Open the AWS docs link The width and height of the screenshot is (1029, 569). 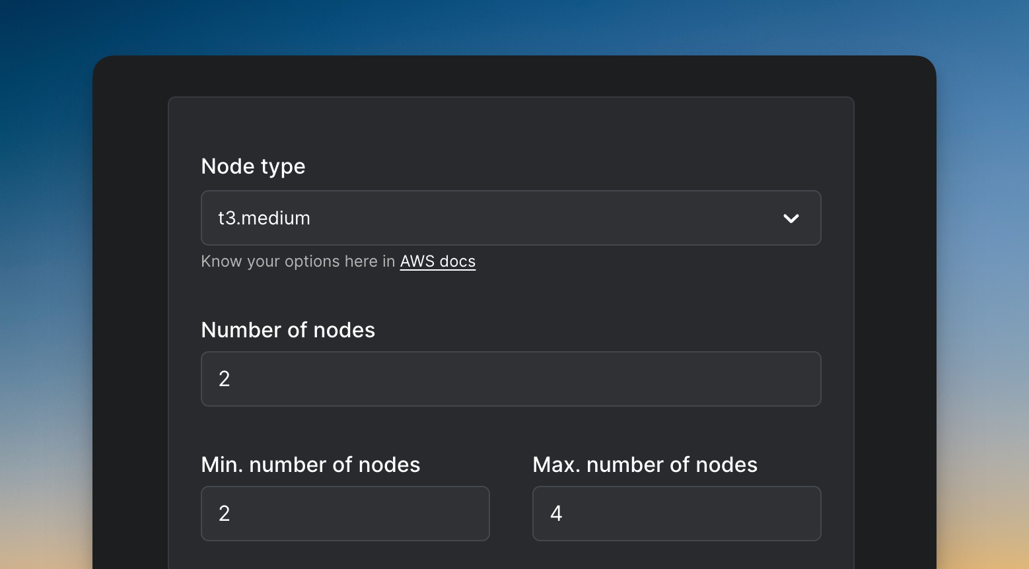[437, 261]
